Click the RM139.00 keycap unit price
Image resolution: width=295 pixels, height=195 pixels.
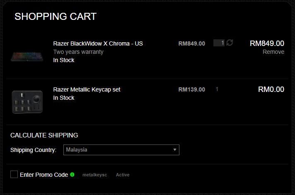coord(192,89)
